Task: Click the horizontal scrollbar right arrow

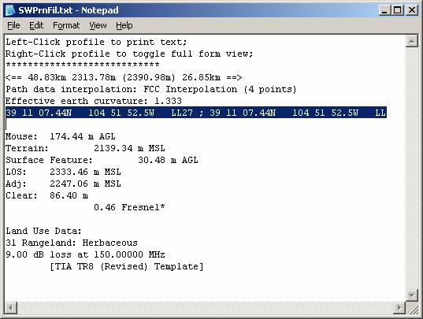Action: pyautogui.click(x=399, y=308)
